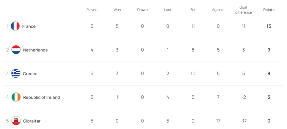Click the Greece flag icon
287x129 pixels.
coord(16,74)
